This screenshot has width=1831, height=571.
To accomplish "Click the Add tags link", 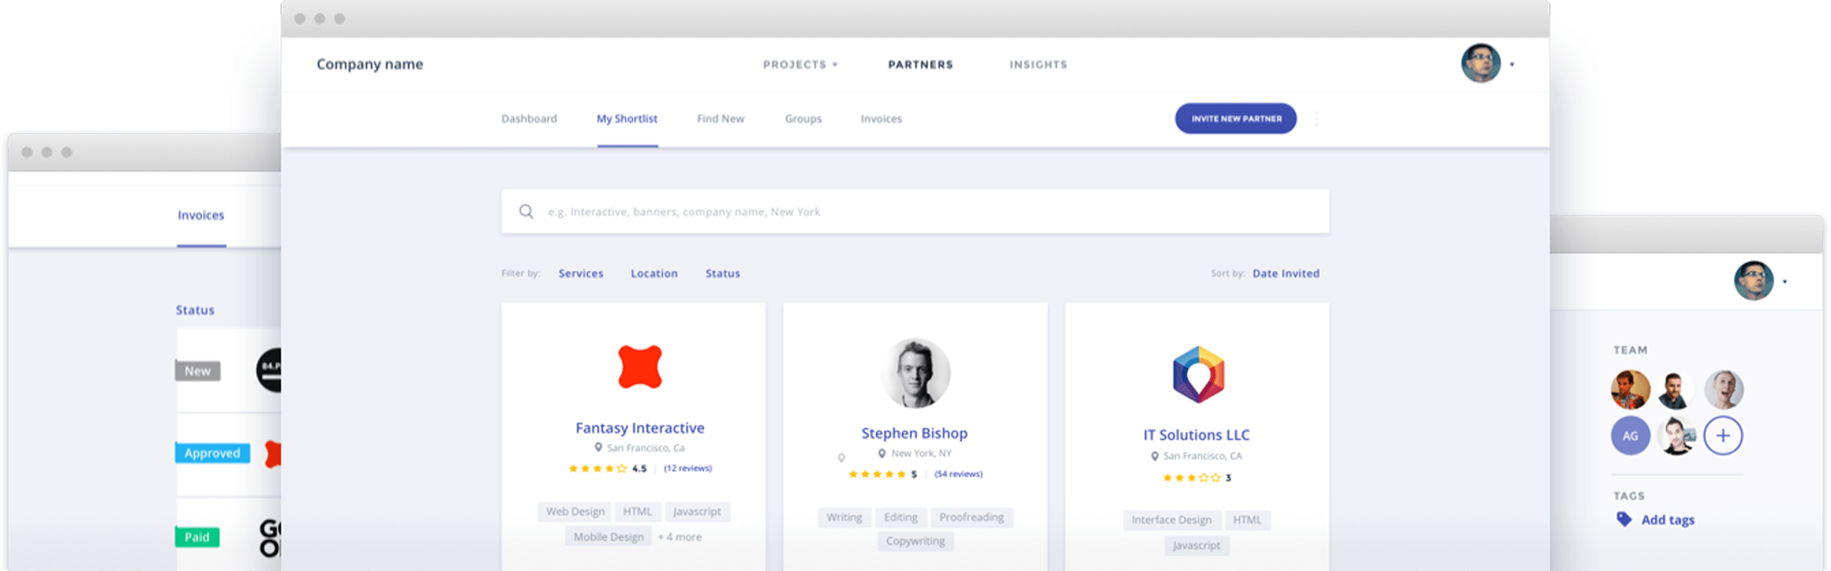I will pos(1667,520).
